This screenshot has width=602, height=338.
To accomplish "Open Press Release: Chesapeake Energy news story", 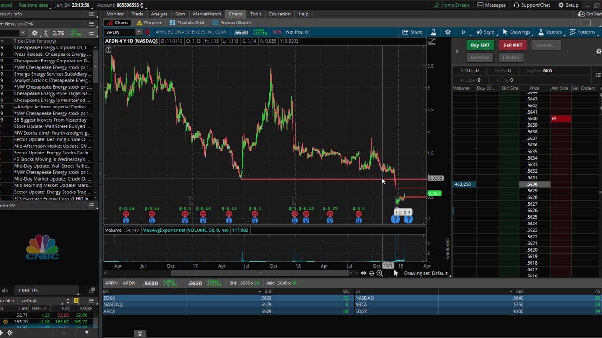I will (52, 54).
